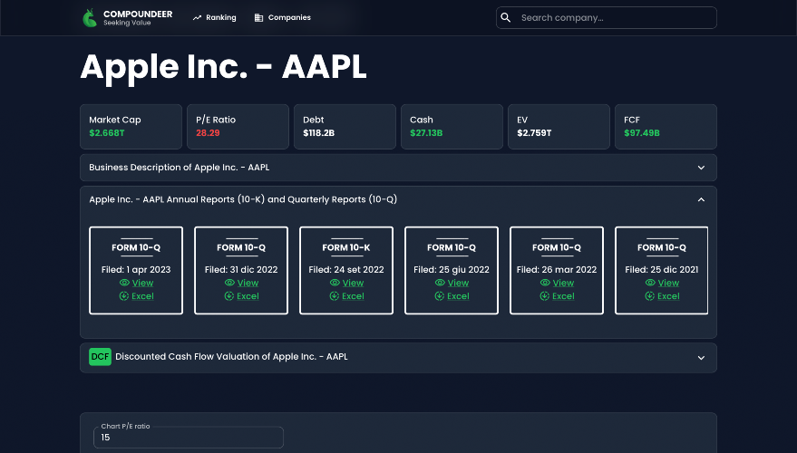This screenshot has width=797, height=453.
Task: Click the eye icon for the 25 dic 2021 filing
Action: (x=651, y=283)
